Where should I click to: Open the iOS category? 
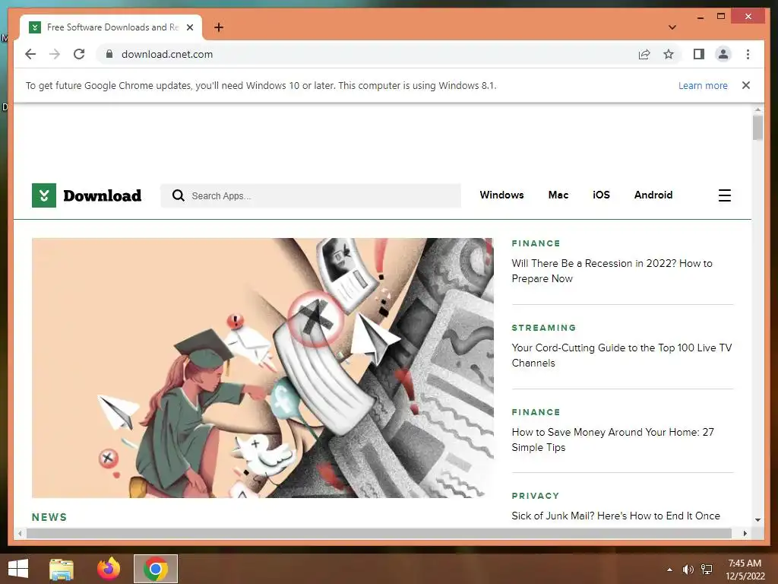pyautogui.click(x=601, y=195)
